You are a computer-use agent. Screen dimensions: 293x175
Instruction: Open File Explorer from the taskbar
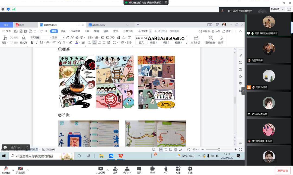tap(101, 156)
